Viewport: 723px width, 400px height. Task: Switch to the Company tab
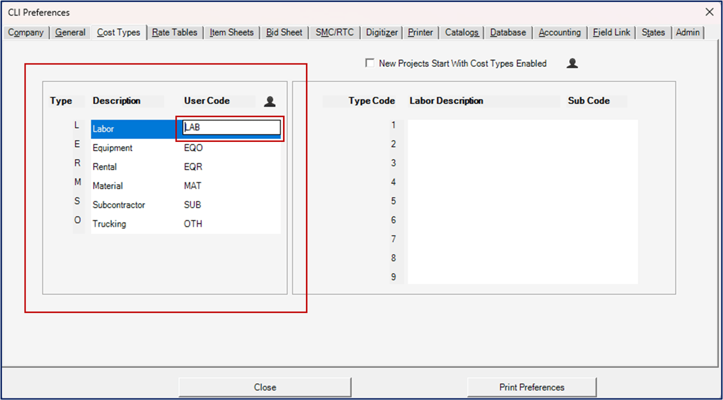(26, 32)
